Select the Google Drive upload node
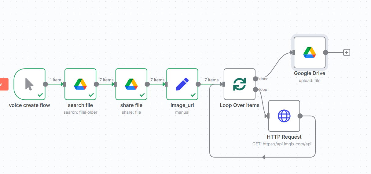The height and width of the screenshot is (174, 371). [x=310, y=52]
